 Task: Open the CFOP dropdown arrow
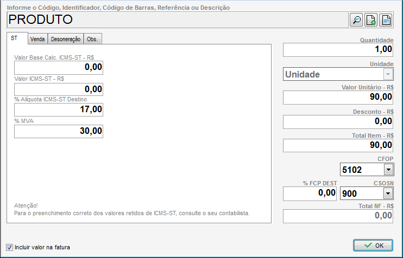pos(388,170)
